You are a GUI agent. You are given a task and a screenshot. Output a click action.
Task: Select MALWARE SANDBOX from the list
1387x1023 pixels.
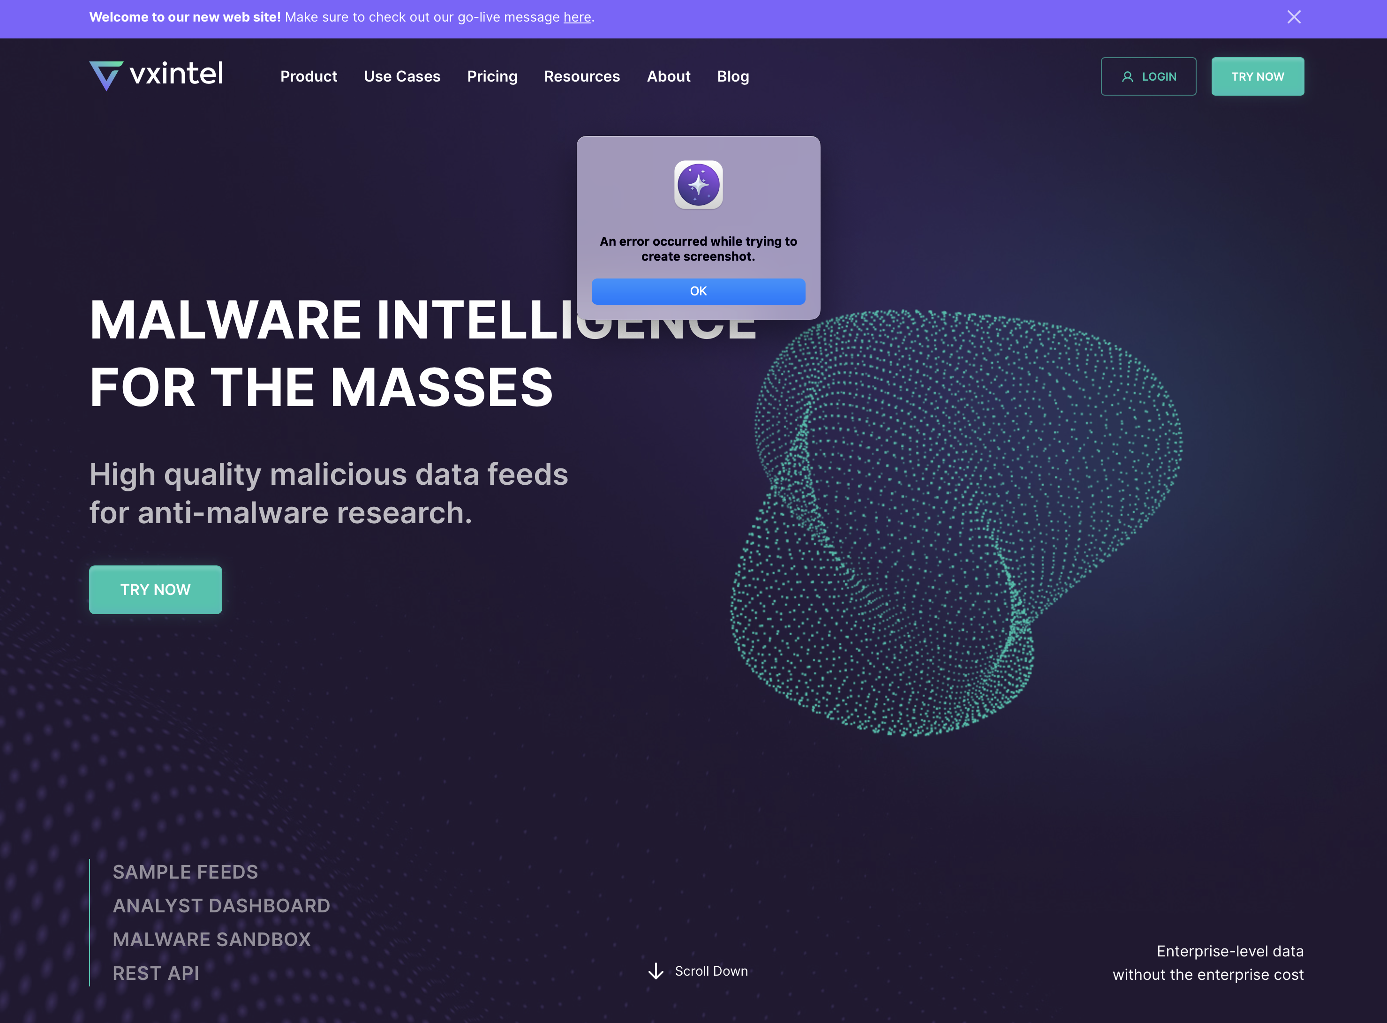pos(211,940)
